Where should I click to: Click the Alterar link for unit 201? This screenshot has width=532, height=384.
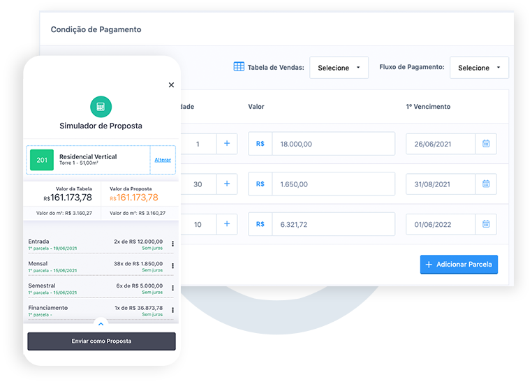[163, 160]
